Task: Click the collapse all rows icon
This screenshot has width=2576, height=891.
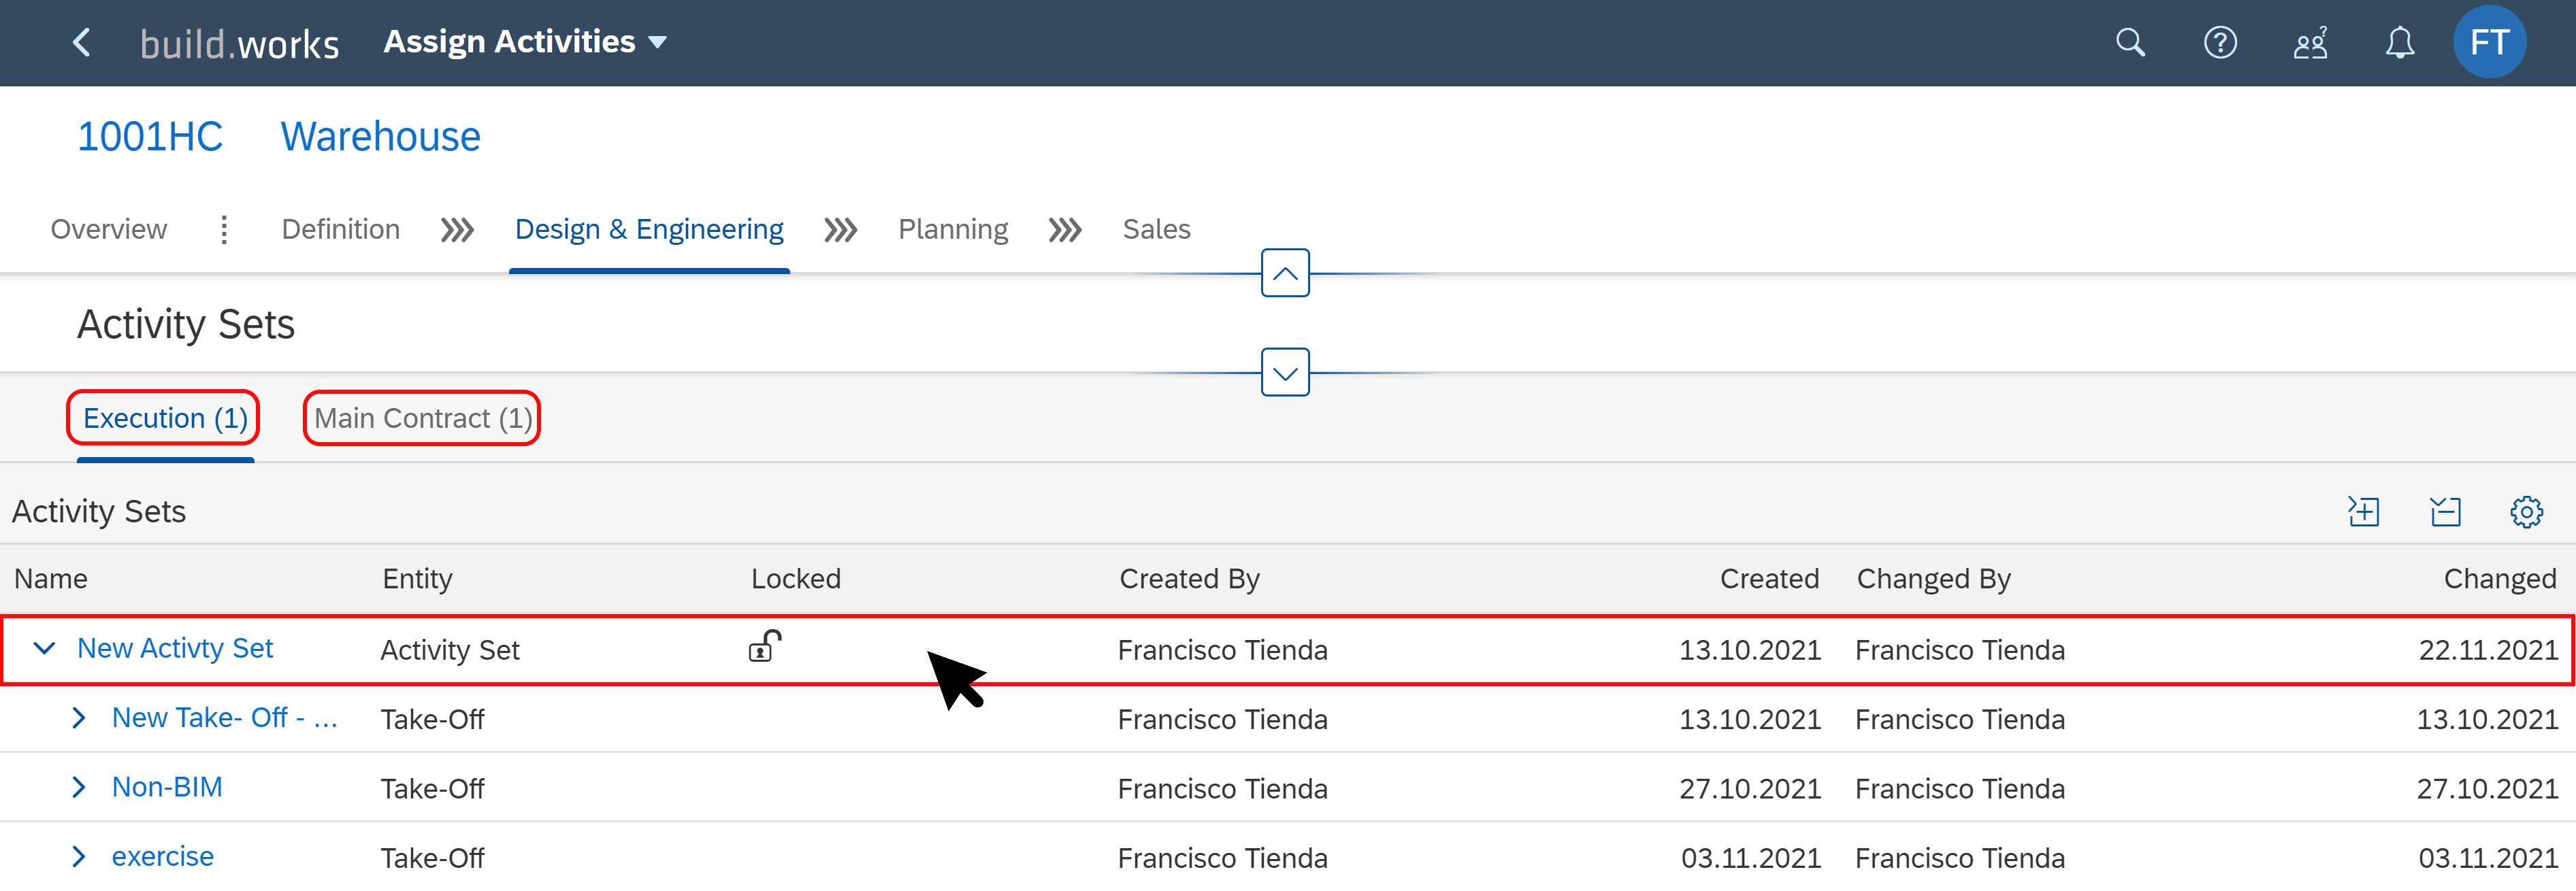Action: pyautogui.click(x=2446, y=511)
